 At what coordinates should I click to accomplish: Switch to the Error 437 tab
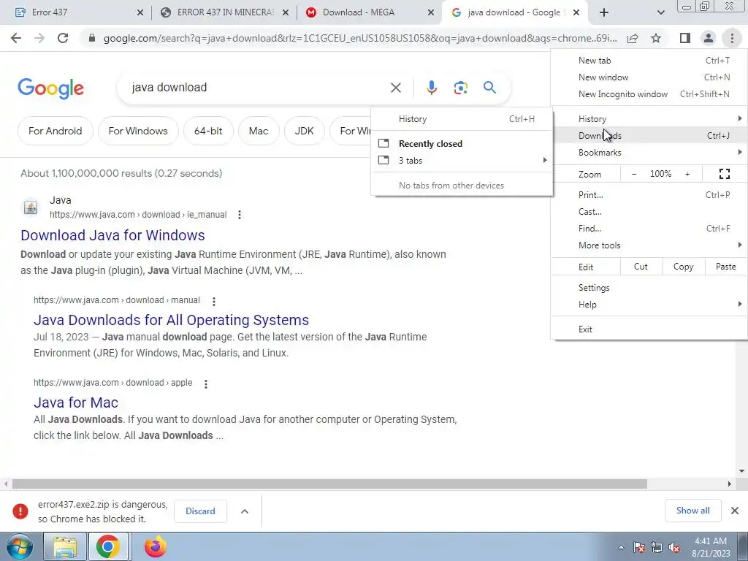(x=79, y=13)
